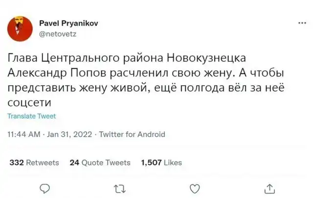Open the 11:44 AM timestamp
313x198 pixels.
[x=23, y=134]
